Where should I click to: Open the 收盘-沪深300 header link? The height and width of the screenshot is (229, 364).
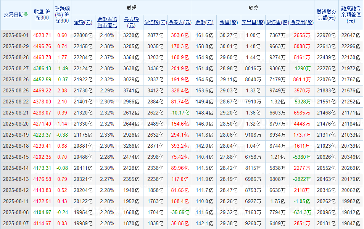click(42, 15)
